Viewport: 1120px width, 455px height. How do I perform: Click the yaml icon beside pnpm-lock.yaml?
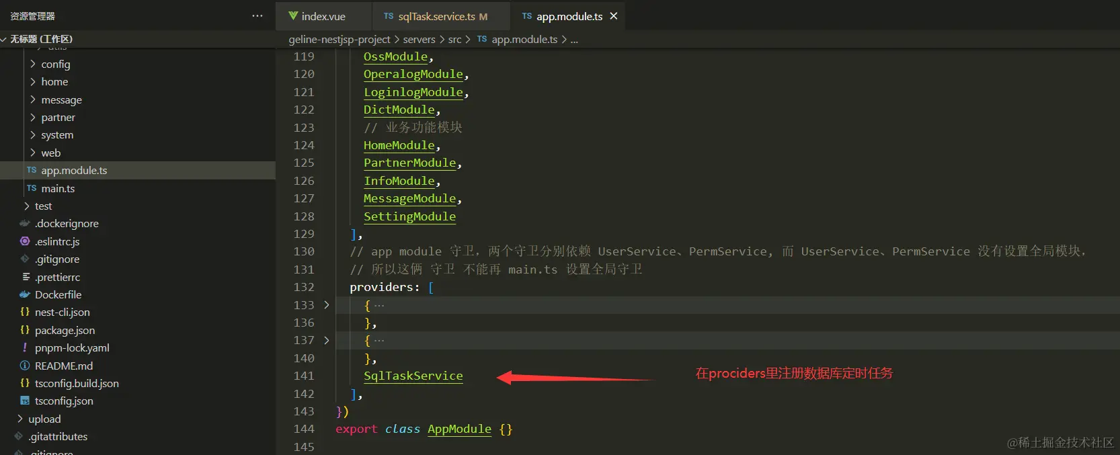(x=25, y=347)
